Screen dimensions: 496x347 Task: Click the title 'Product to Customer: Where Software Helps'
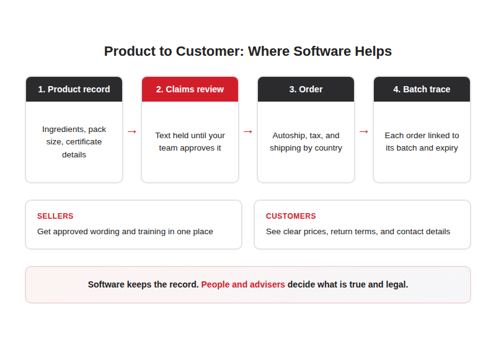coord(247,51)
